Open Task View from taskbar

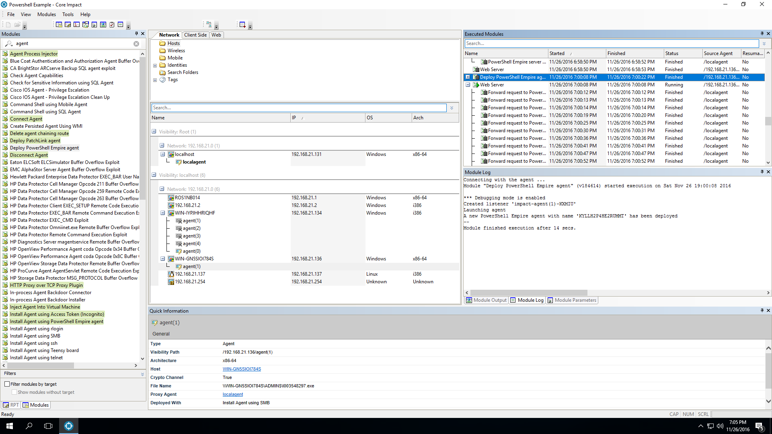point(48,426)
